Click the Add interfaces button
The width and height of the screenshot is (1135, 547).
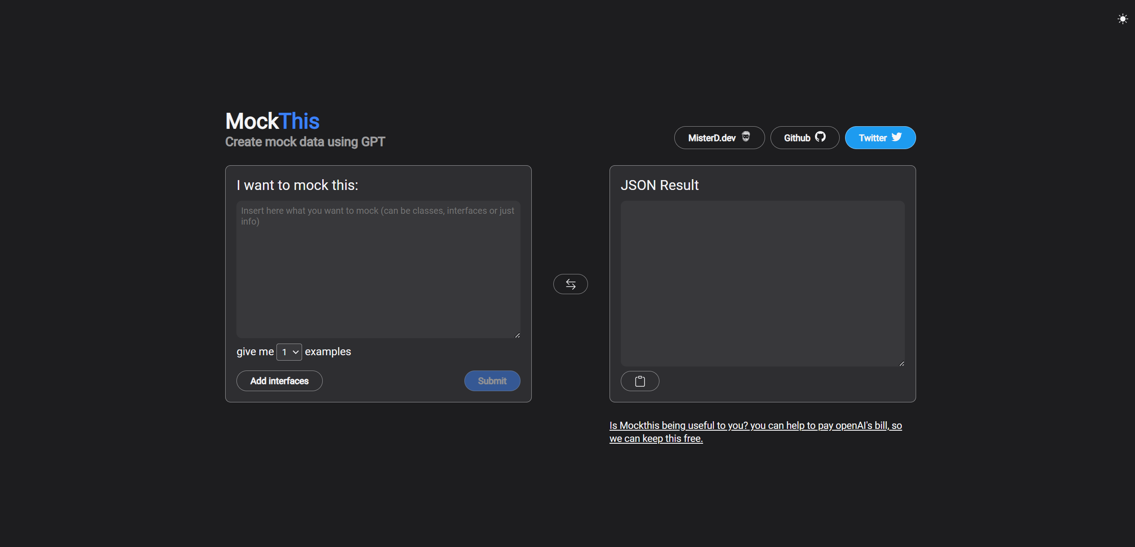point(279,381)
